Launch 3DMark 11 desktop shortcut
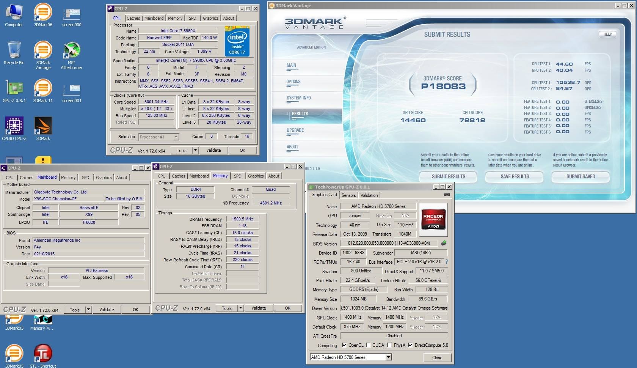 point(43,91)
